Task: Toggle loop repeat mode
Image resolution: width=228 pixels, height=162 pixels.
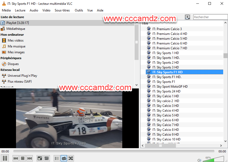Action: 64,158
